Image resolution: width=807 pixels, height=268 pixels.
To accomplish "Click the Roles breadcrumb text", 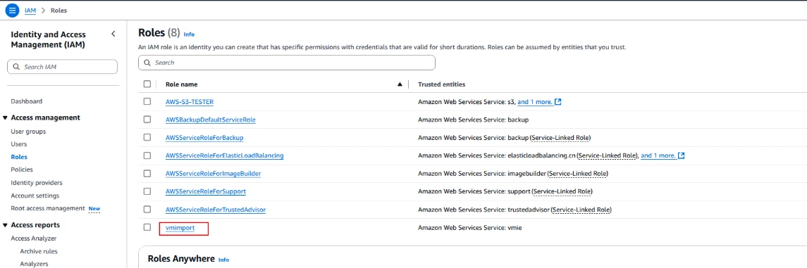I will (x=58, y=11).
